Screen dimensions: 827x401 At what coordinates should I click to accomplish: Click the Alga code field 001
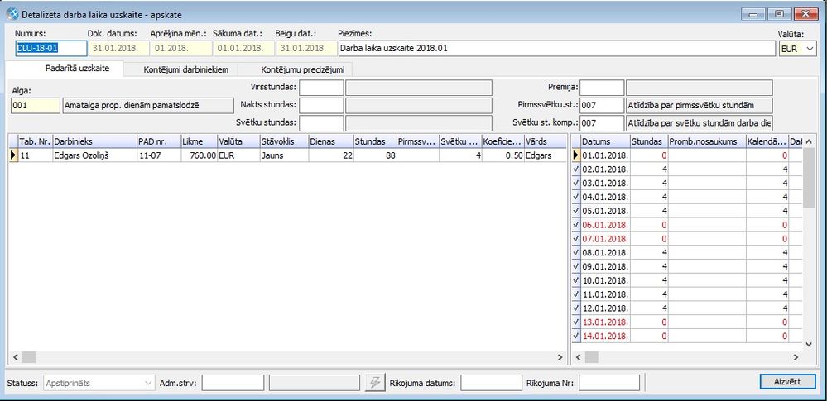coord(36,105)
